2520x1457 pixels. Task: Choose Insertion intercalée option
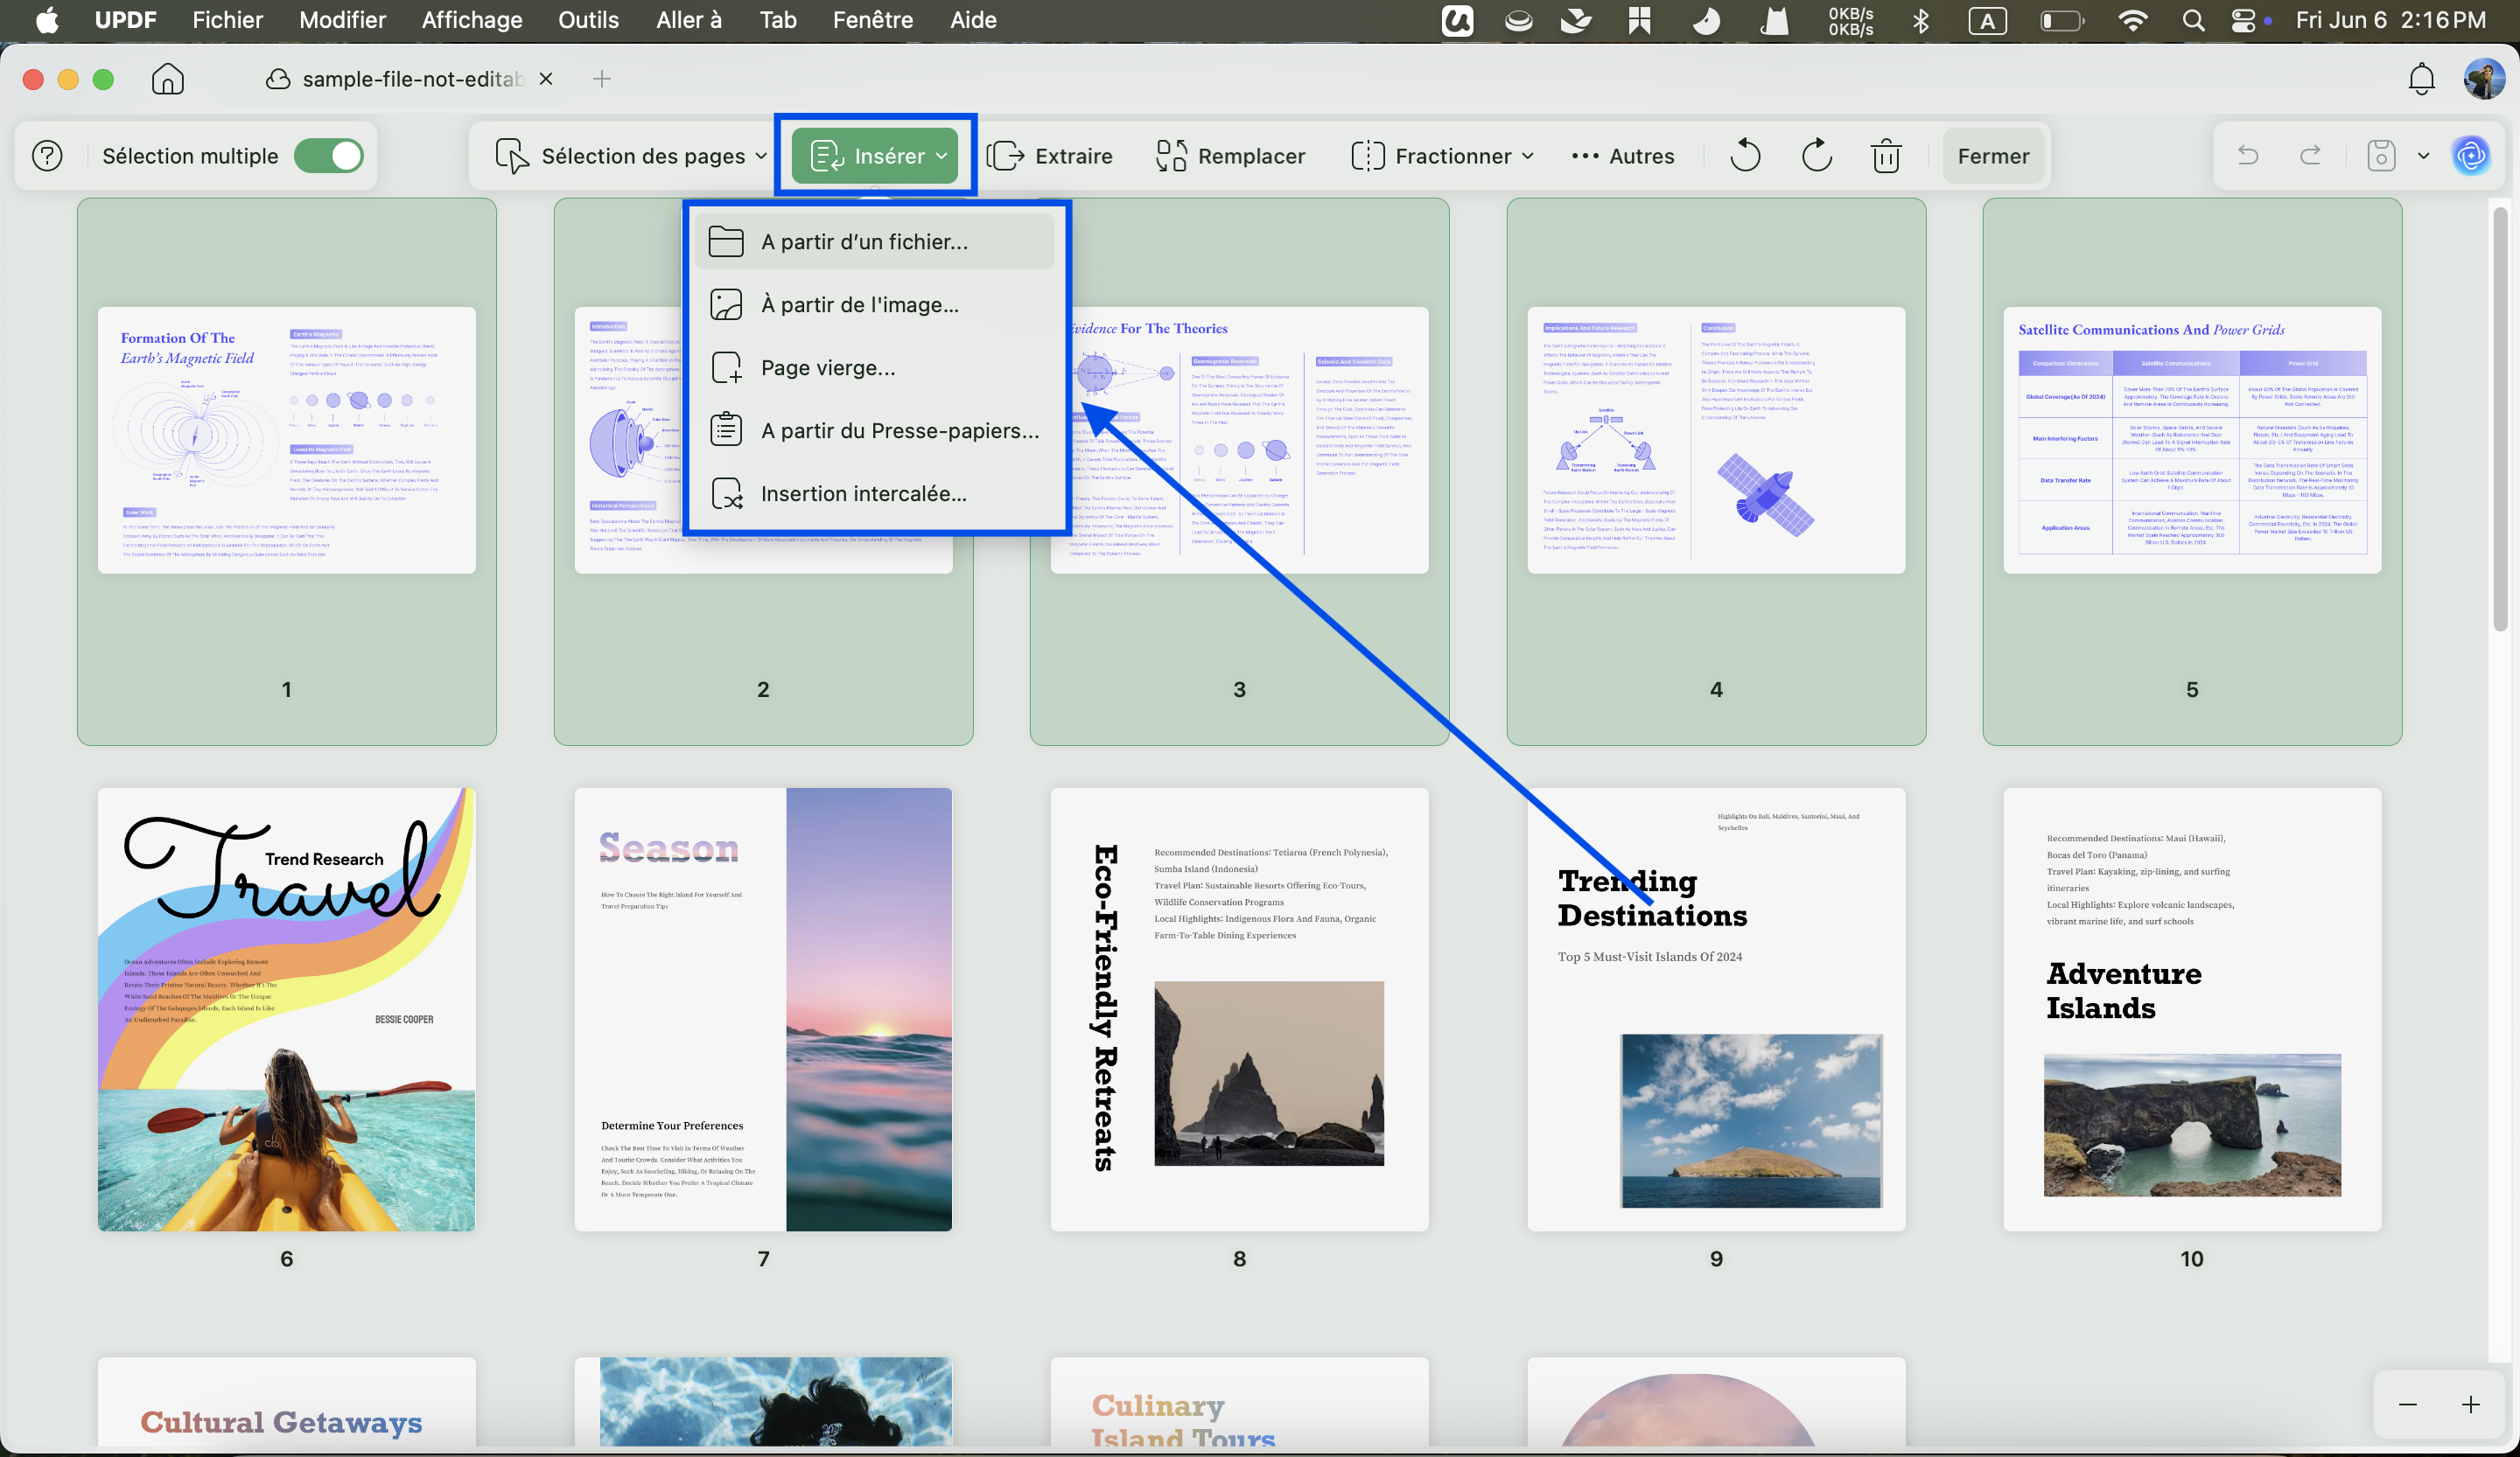click(x=874, y=493)
